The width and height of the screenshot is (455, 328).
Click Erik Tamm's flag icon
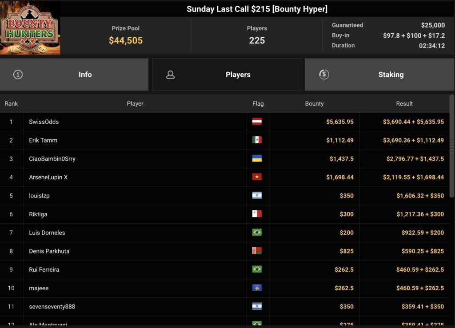click(257, 140)
